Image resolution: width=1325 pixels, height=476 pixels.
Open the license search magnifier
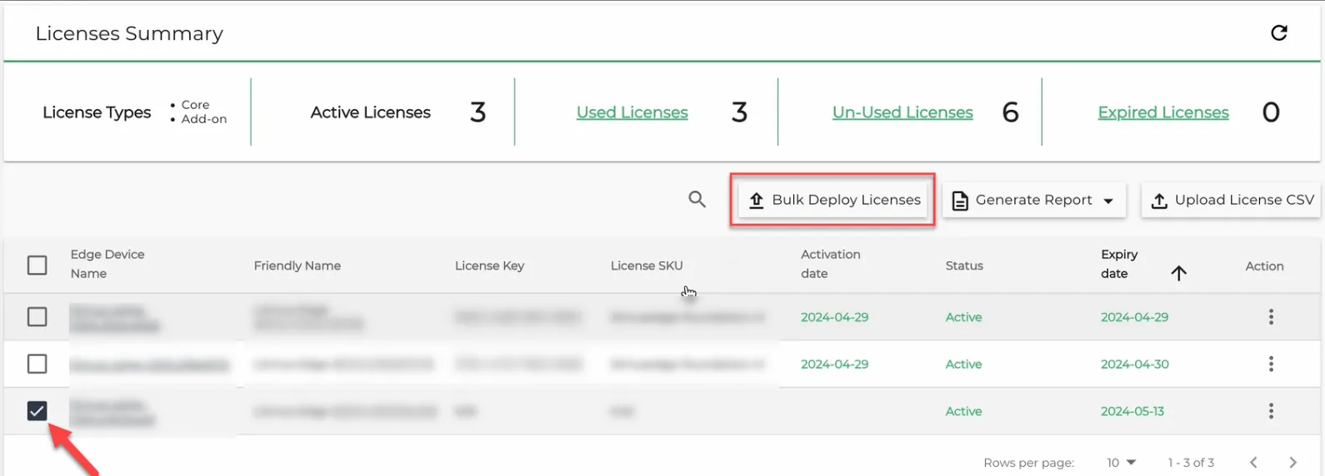697,200
